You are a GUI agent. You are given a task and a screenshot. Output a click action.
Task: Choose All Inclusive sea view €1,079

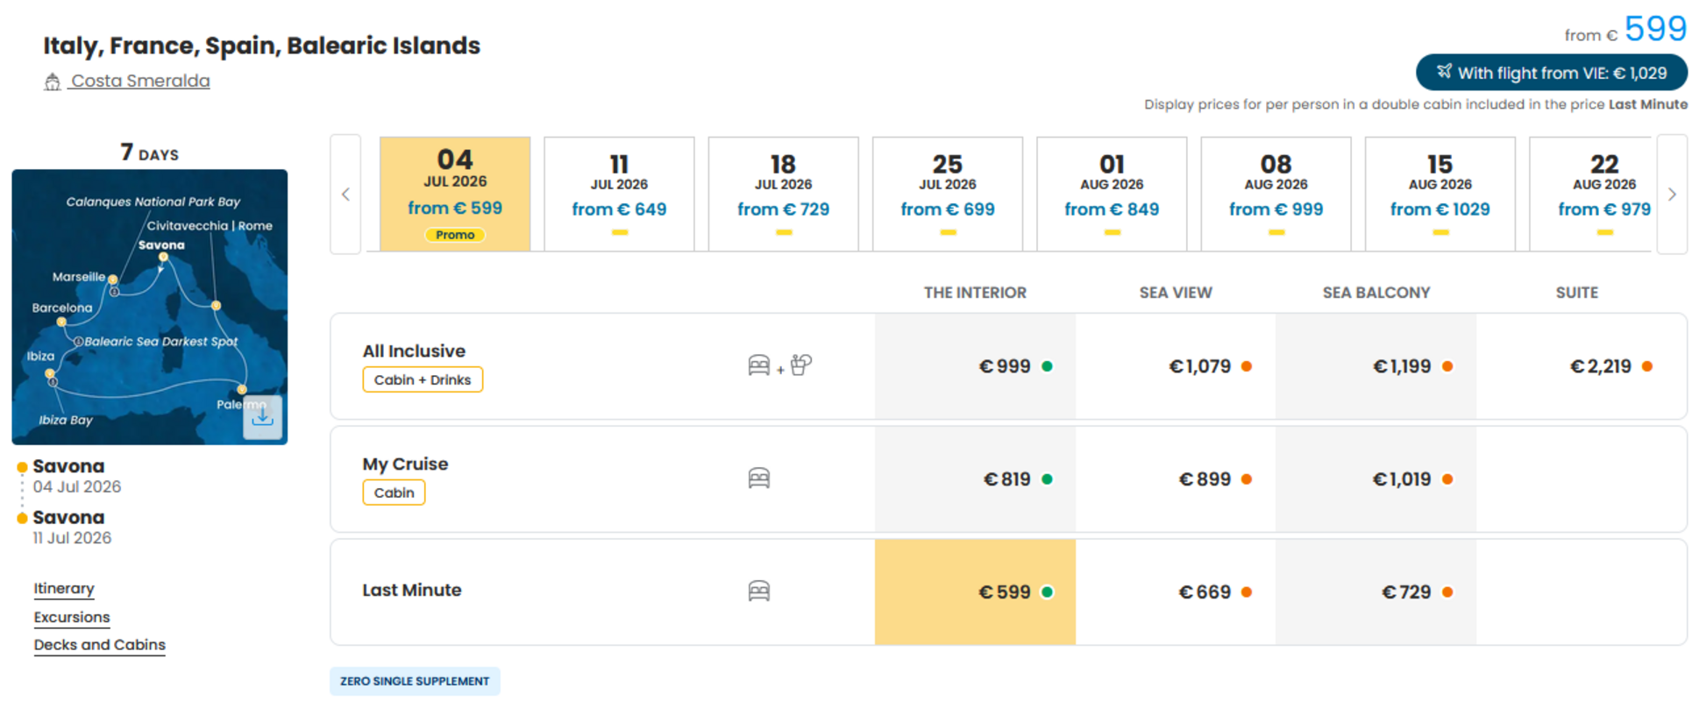pos(1176,366)
